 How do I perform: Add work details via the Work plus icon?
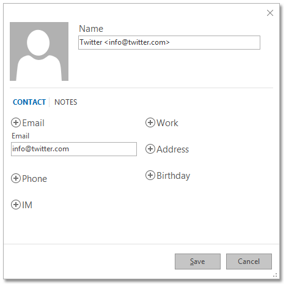coord(150,122)
